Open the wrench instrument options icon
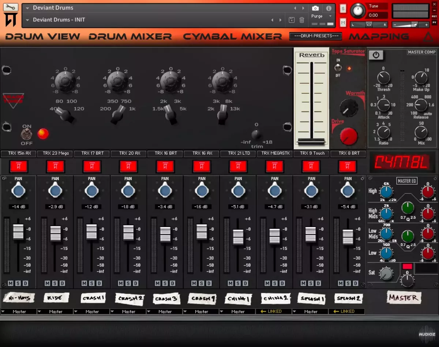This screenshot has width=439, height=347. click(11, 7)
